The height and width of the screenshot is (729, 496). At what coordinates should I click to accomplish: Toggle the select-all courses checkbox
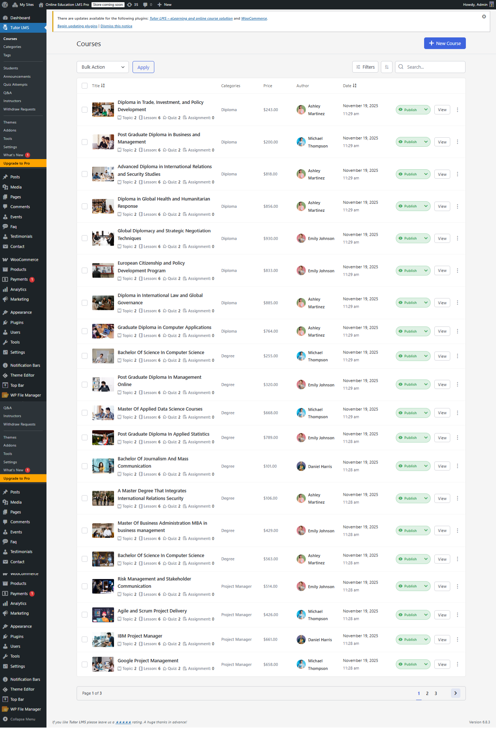pyautogui.click(x=85, y=86)
